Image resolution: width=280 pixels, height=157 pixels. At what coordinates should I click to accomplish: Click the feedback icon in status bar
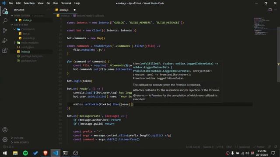269,147
